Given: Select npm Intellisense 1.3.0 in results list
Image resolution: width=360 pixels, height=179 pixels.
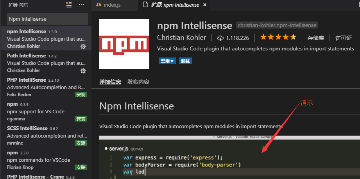Looking at the screenshot, I should [x=46, y=38].
